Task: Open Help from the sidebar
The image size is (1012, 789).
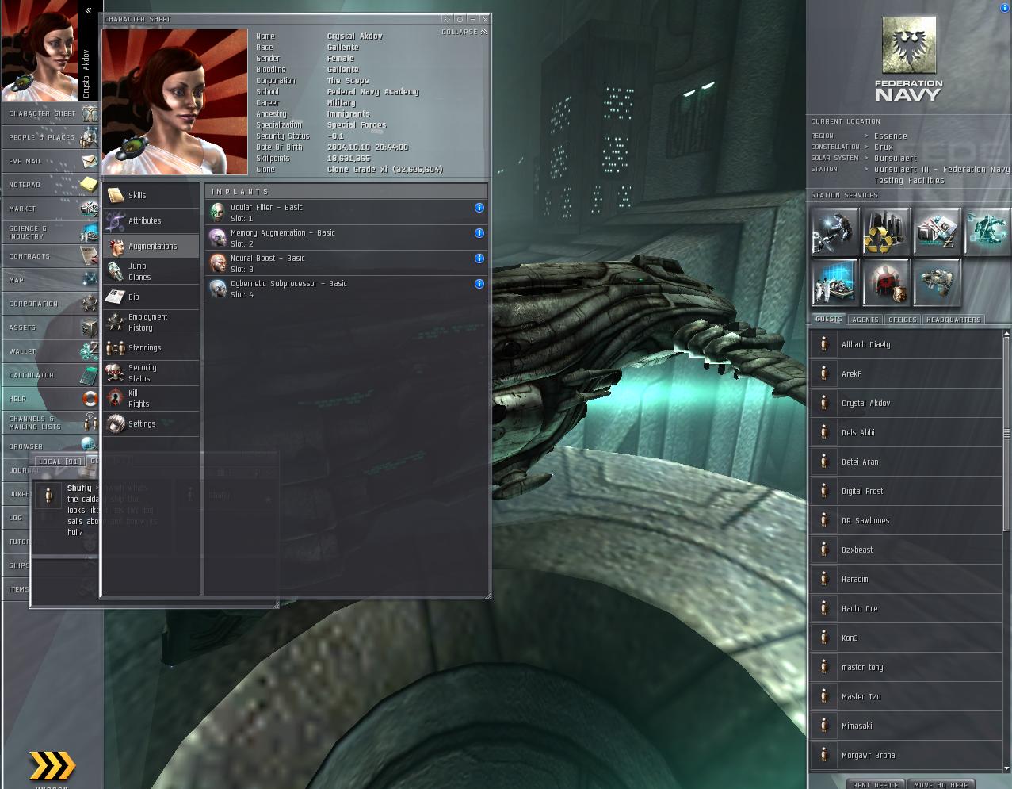Action: pos(51,399)
